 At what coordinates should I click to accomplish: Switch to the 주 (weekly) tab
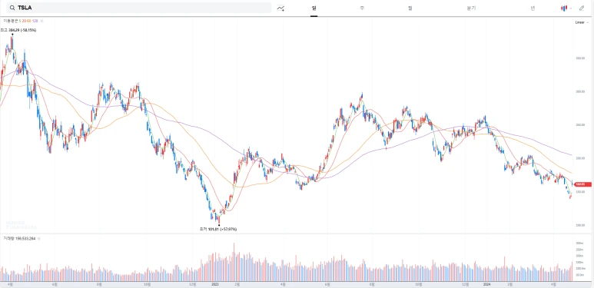tap(362, 8)
